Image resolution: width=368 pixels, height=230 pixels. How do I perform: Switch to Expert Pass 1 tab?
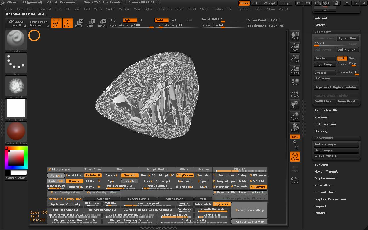139,199
